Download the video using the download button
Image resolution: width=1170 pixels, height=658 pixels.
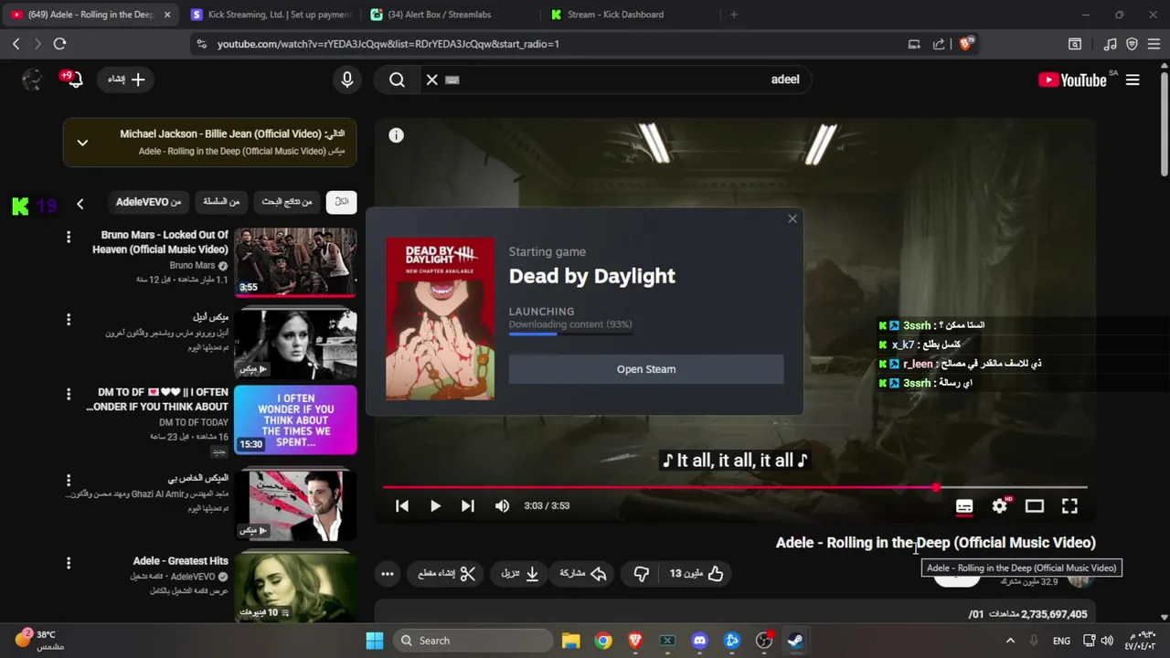coord(519,573)
